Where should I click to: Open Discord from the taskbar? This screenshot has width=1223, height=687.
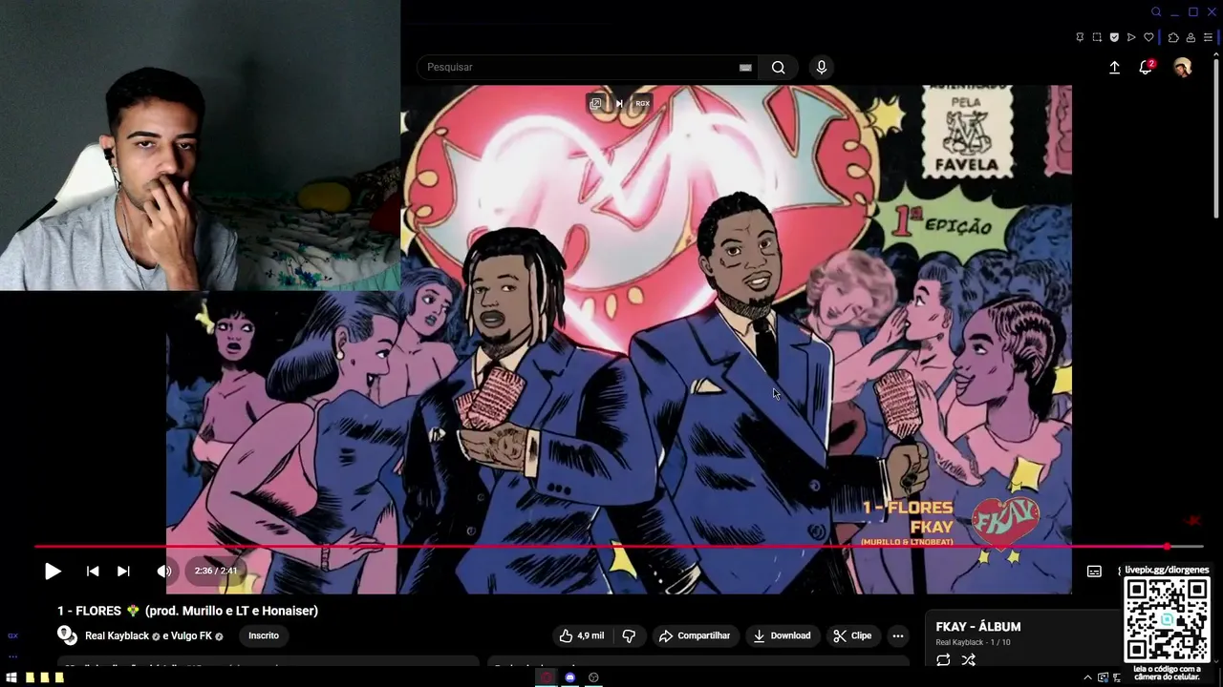tap(570, 677)
